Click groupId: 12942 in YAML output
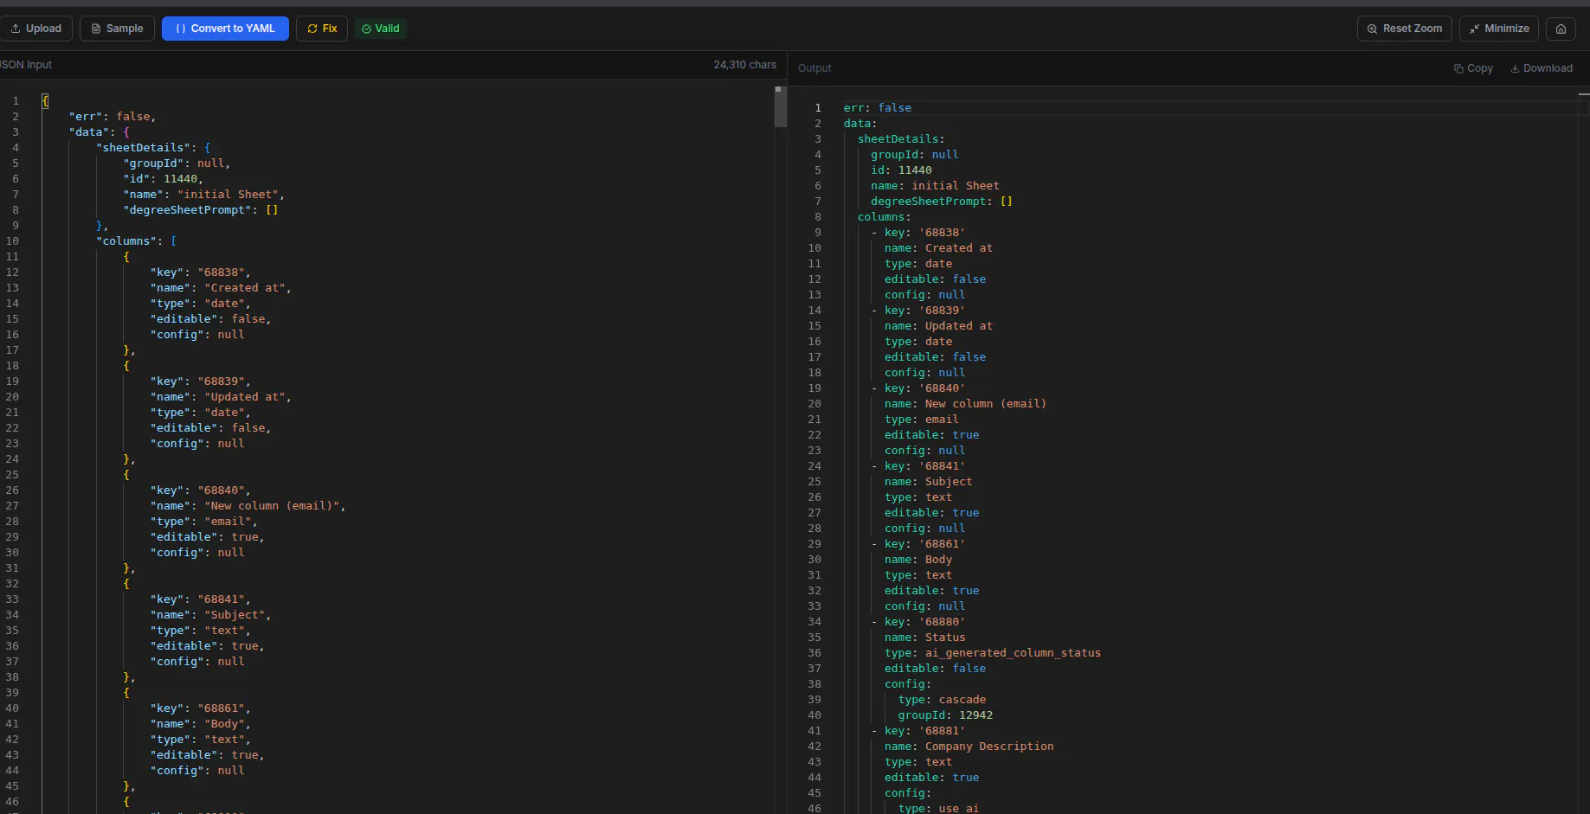 [x=945, y=715]
